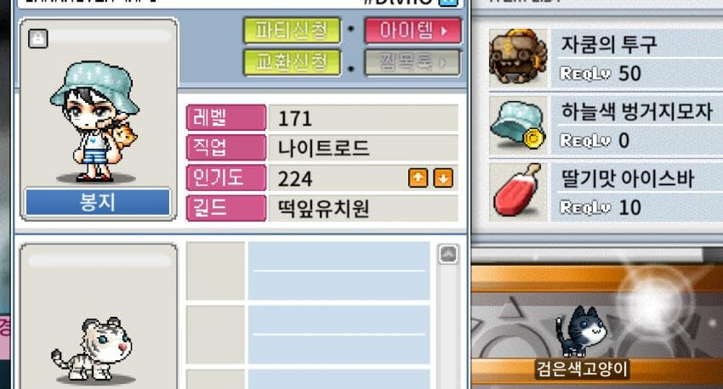Click the white tiger pet image
Viewport: 723px width, 389px height.
coord(92,350)
